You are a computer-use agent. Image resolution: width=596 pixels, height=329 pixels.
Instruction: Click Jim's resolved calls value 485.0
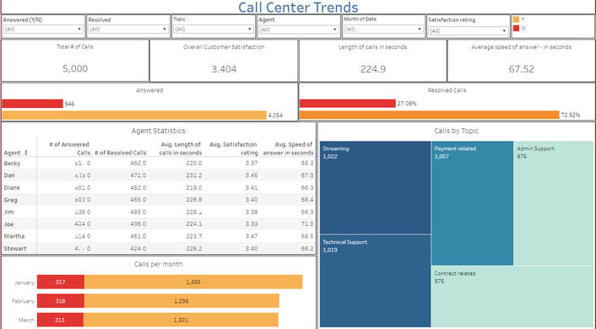point(138,212)
